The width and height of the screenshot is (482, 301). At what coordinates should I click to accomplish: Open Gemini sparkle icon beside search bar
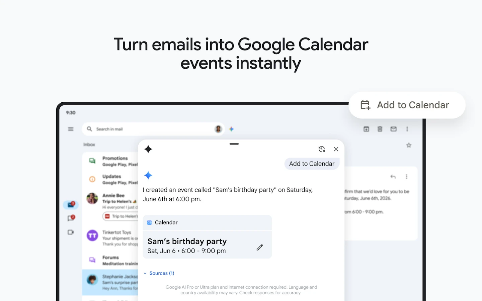coord(231,129)
